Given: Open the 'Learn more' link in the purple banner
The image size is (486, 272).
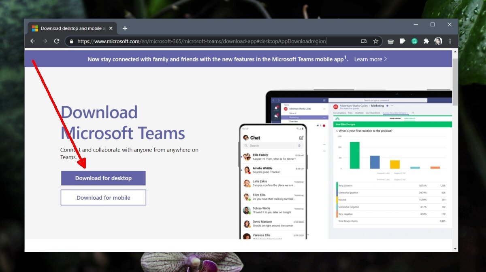Looking at the screenshot, I should pyautogui.click(x=368, y=59).
